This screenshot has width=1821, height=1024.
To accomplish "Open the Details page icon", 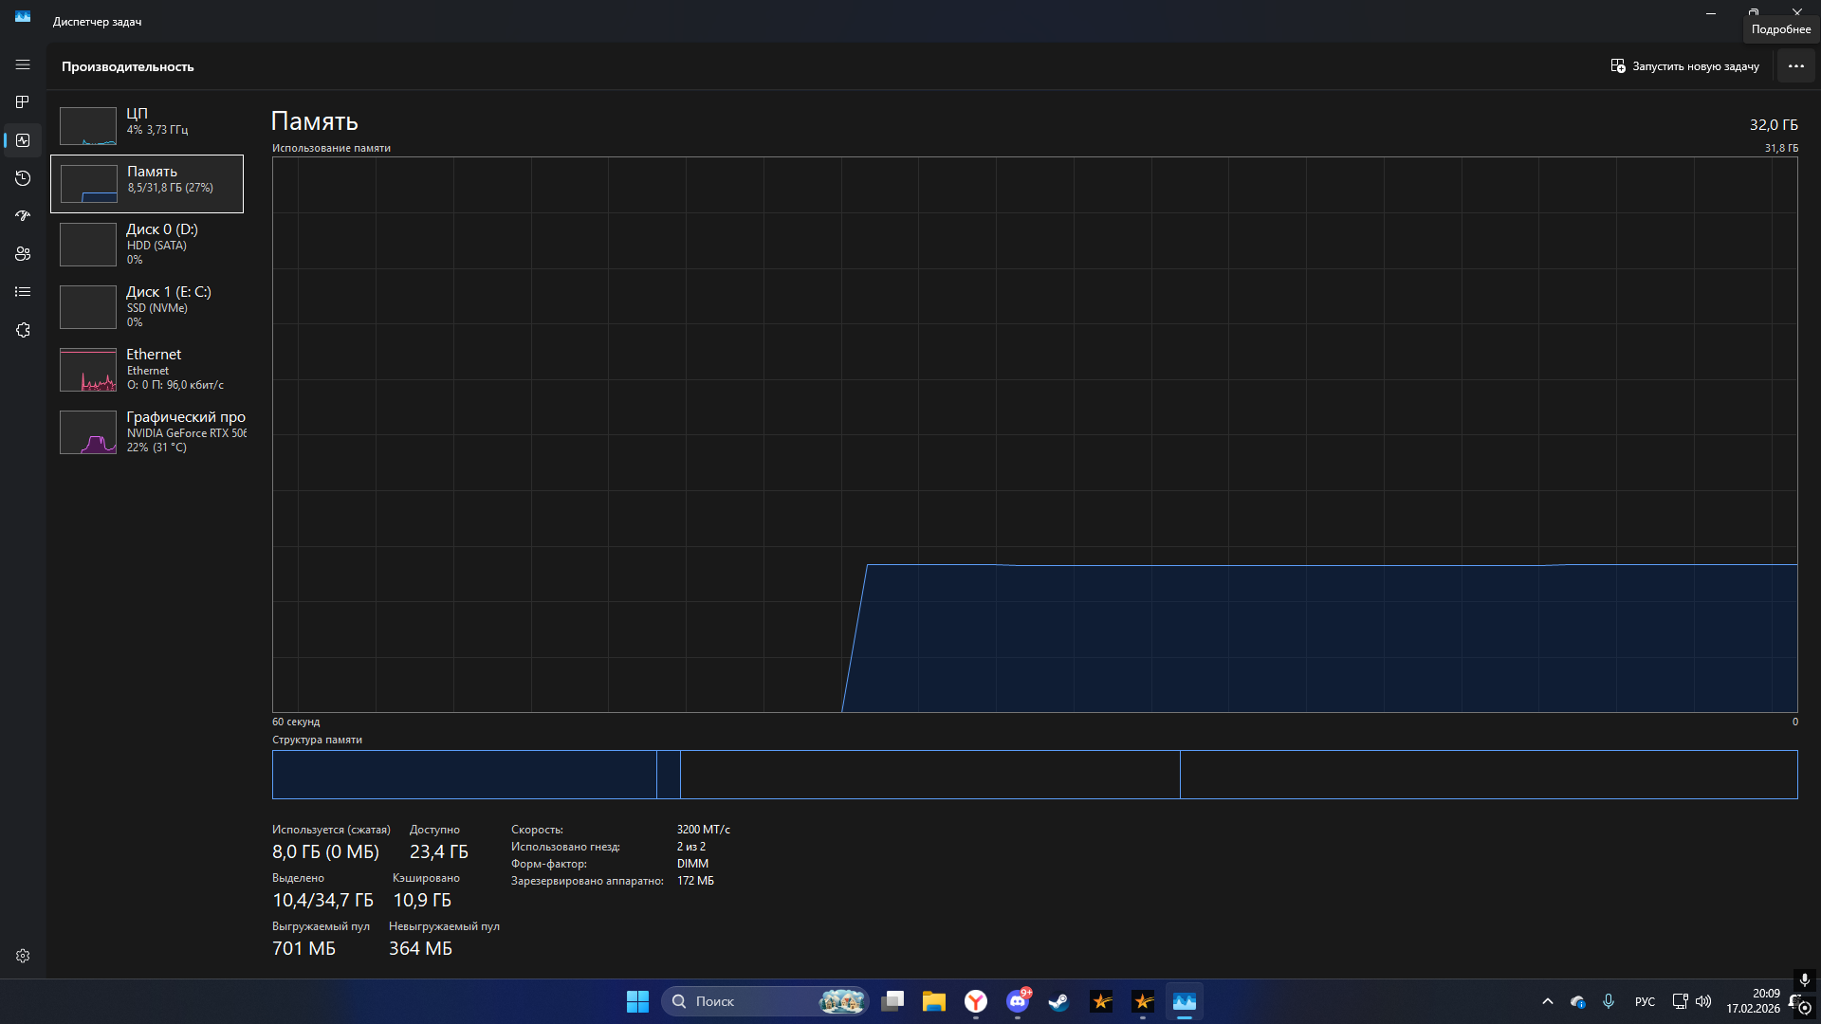I will [x=23, y=292].
